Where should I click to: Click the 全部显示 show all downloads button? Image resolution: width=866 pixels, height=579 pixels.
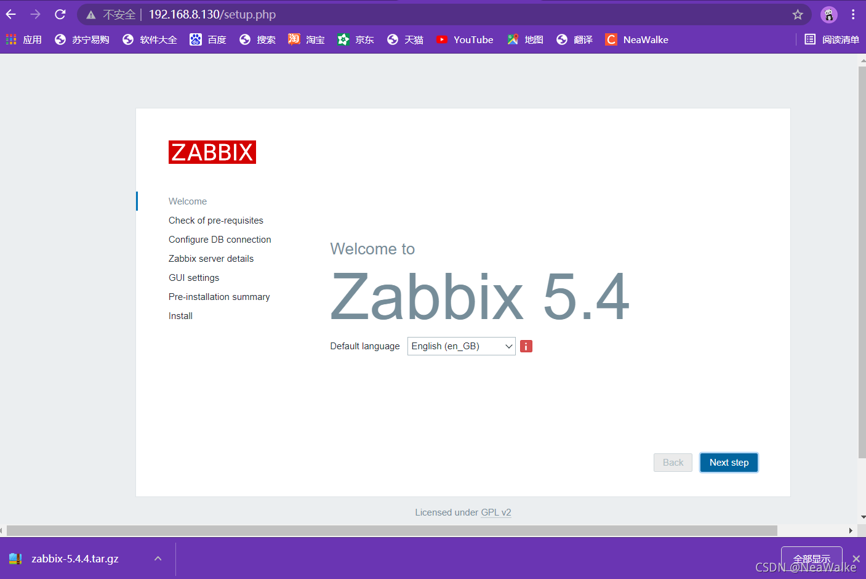pos(811,559)
